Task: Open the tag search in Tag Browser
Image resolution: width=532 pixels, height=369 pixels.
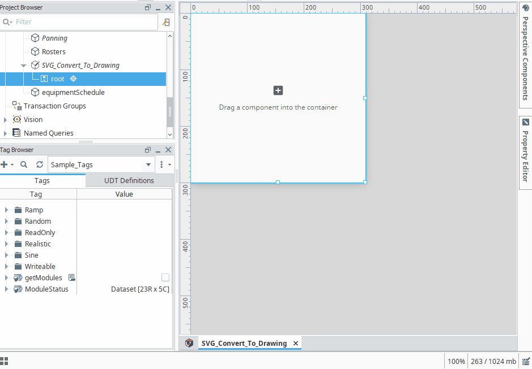Action: (23, 164)
